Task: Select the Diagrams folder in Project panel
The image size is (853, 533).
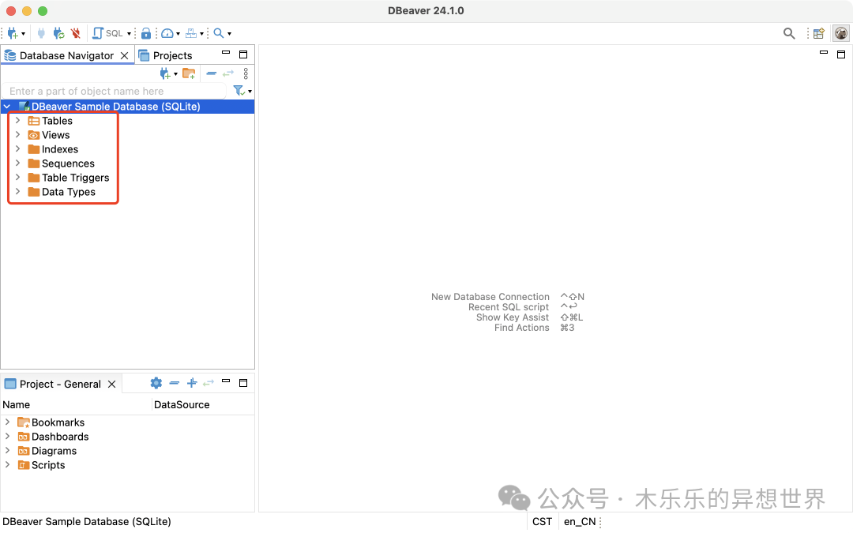Action: pos(54,451)
